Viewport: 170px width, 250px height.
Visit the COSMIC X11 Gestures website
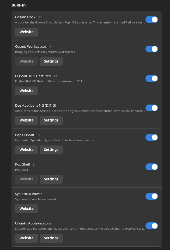[26, 91]
